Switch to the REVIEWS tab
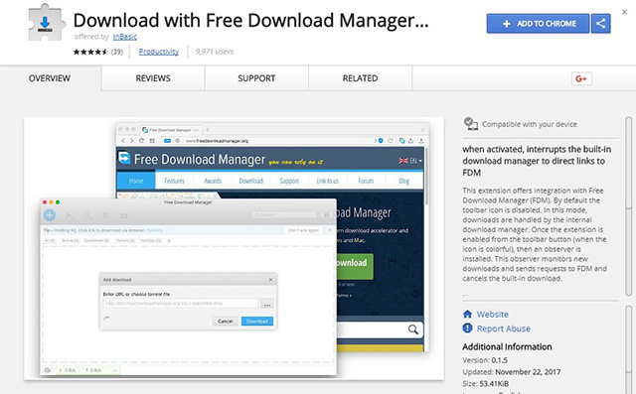Image resolution: width=636 pixels, height=394 pixels. (153, 78)
